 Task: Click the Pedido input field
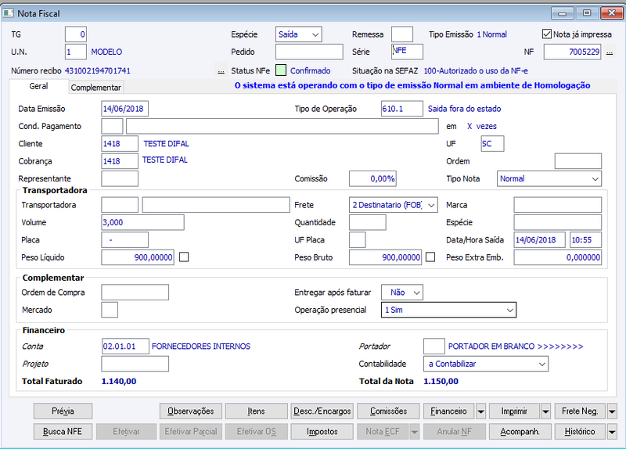[x=309, y=52]
